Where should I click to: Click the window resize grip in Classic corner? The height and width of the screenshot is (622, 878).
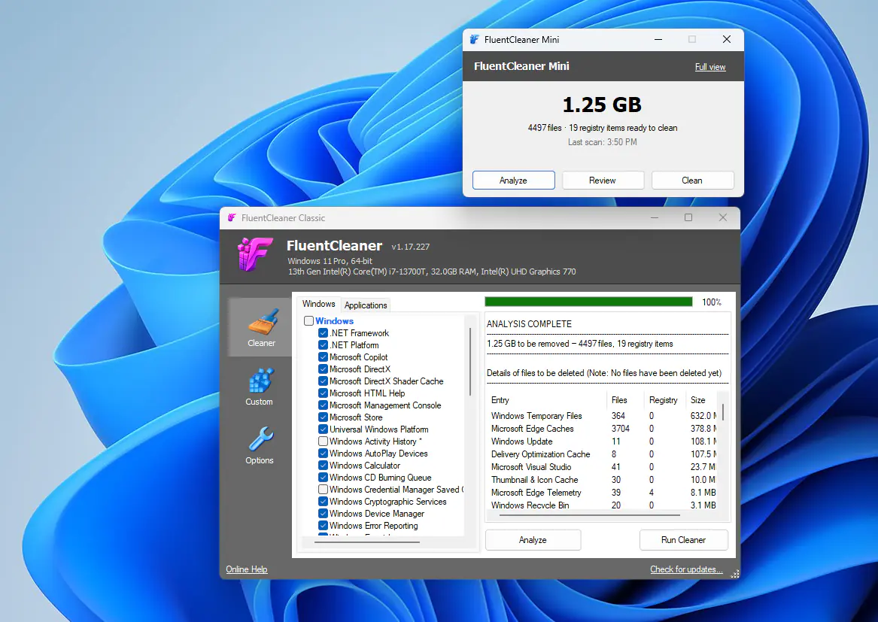(x=734, y=573)
